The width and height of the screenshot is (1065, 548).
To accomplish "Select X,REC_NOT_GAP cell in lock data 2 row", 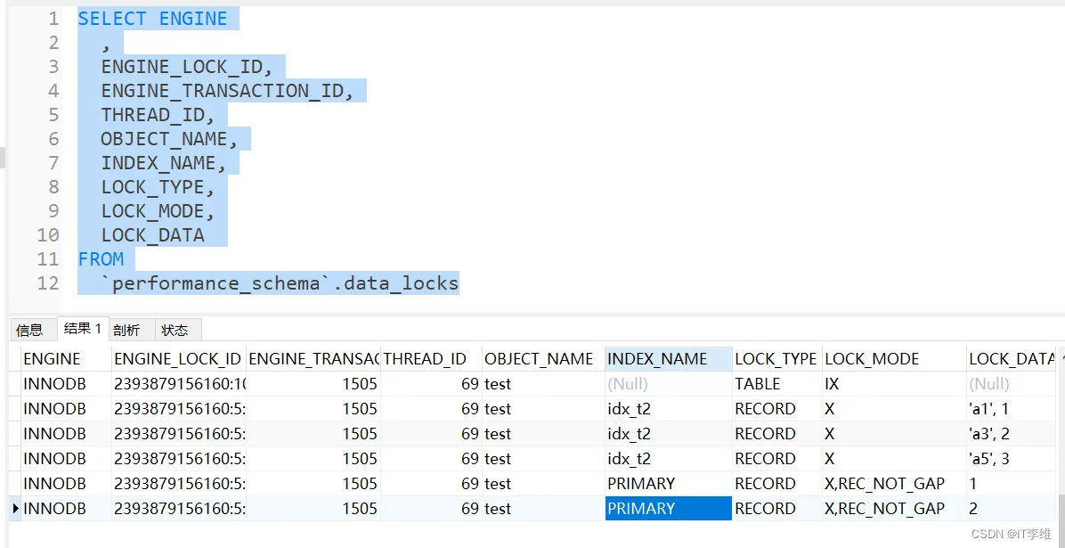I will (x=894, y=509).
